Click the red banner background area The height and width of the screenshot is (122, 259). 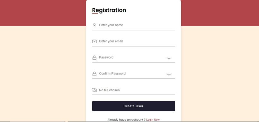(43, 13)
